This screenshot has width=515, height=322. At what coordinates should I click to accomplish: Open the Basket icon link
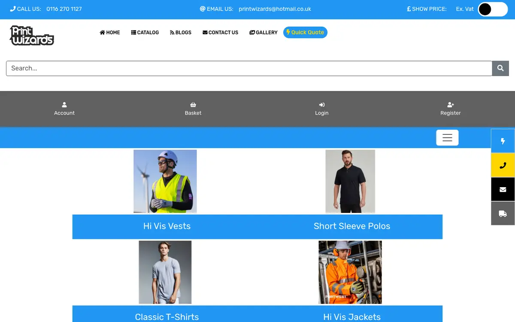click(193, 109)
